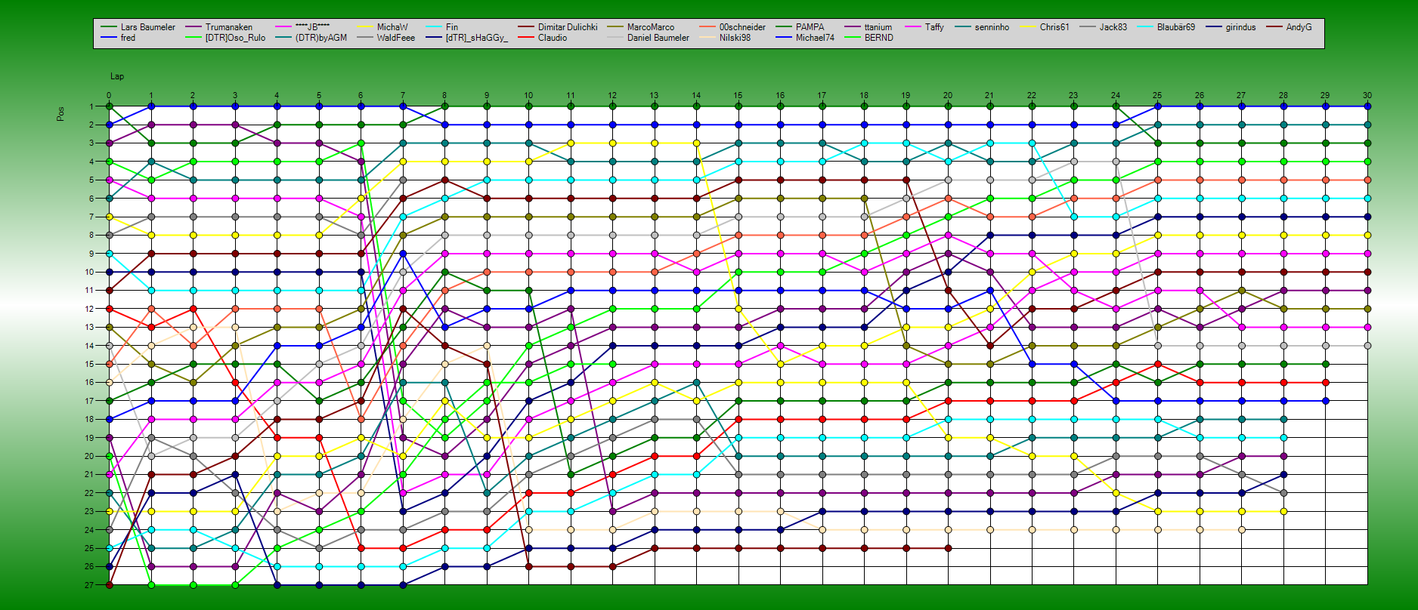Select [dTR]_sHaGGy_ in the legend

477,38
